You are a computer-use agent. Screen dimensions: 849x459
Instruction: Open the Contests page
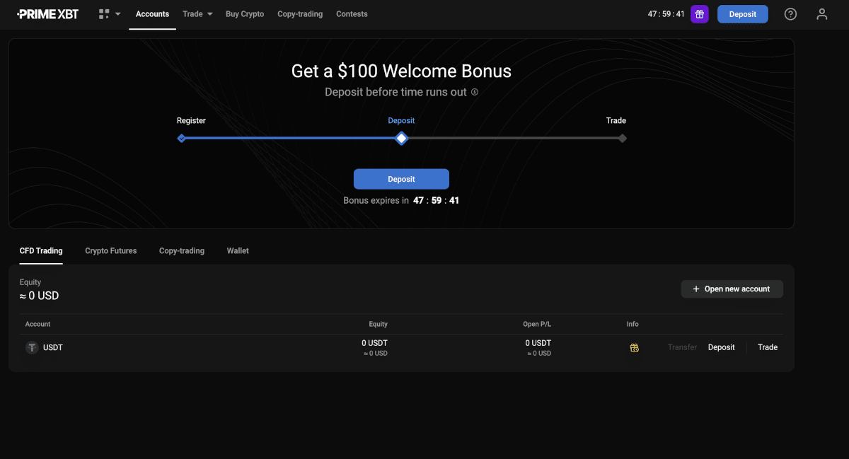[x=352, y=14]
